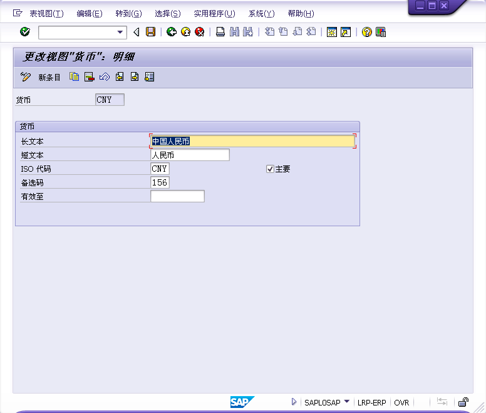The width and height of the screenshot is (486, 413).
Task: Click the 长文本 field containing 中国人民币
Action: point(252,141)
